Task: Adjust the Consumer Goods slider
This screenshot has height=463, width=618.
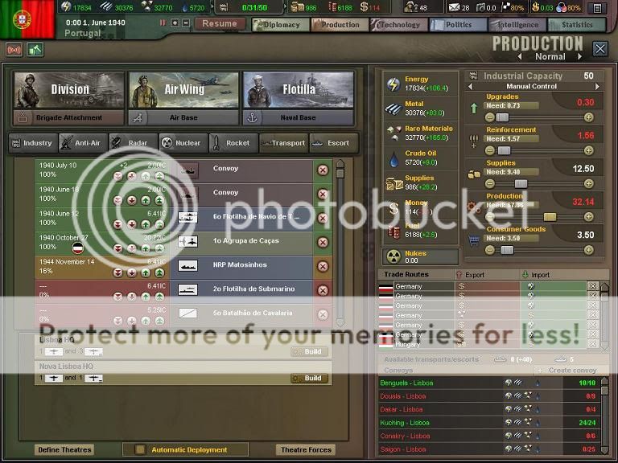Action: tap(507, 250)
